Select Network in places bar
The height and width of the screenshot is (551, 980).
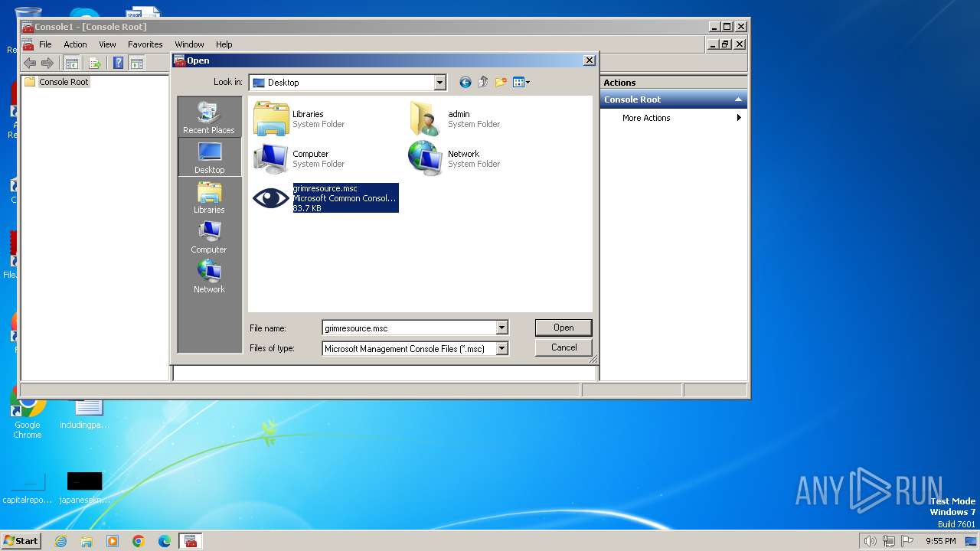(x=209, y=276)
